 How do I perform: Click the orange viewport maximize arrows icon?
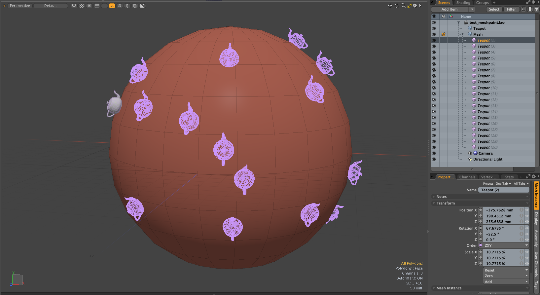point(409,6)
